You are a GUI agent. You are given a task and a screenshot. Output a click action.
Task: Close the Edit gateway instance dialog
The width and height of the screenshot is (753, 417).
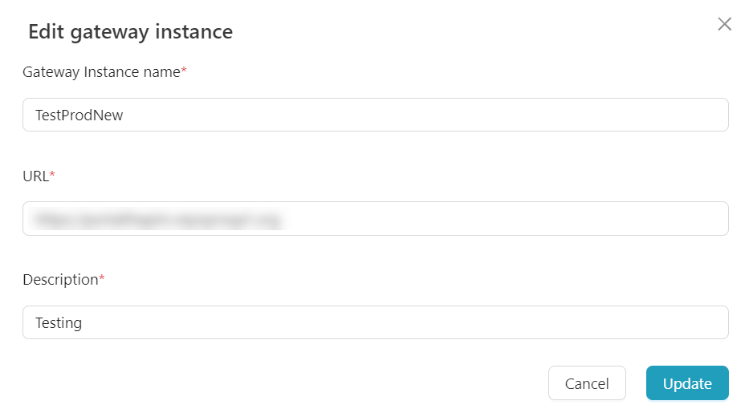(x=724, y=24)
